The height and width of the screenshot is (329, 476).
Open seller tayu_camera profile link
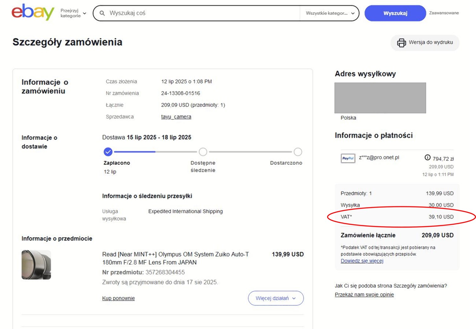[x=176, y=117]
